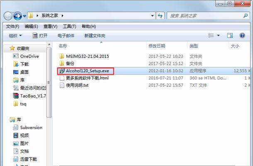Open the address bar history dropdown
Viewport: 253px width, 166px height.
click(152, 16)
